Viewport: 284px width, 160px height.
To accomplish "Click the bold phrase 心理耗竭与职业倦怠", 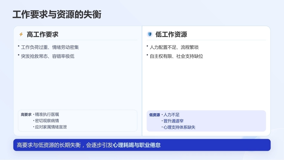I will click(x=137, y=145).
